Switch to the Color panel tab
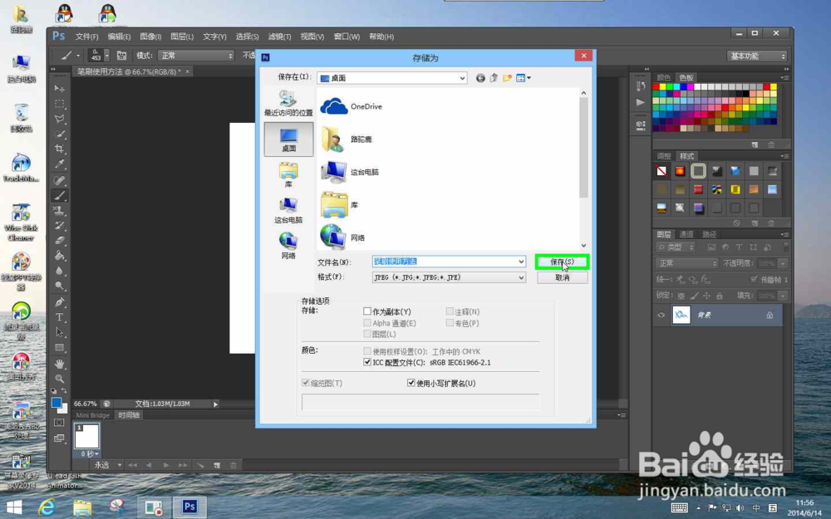 click(663, 77)
